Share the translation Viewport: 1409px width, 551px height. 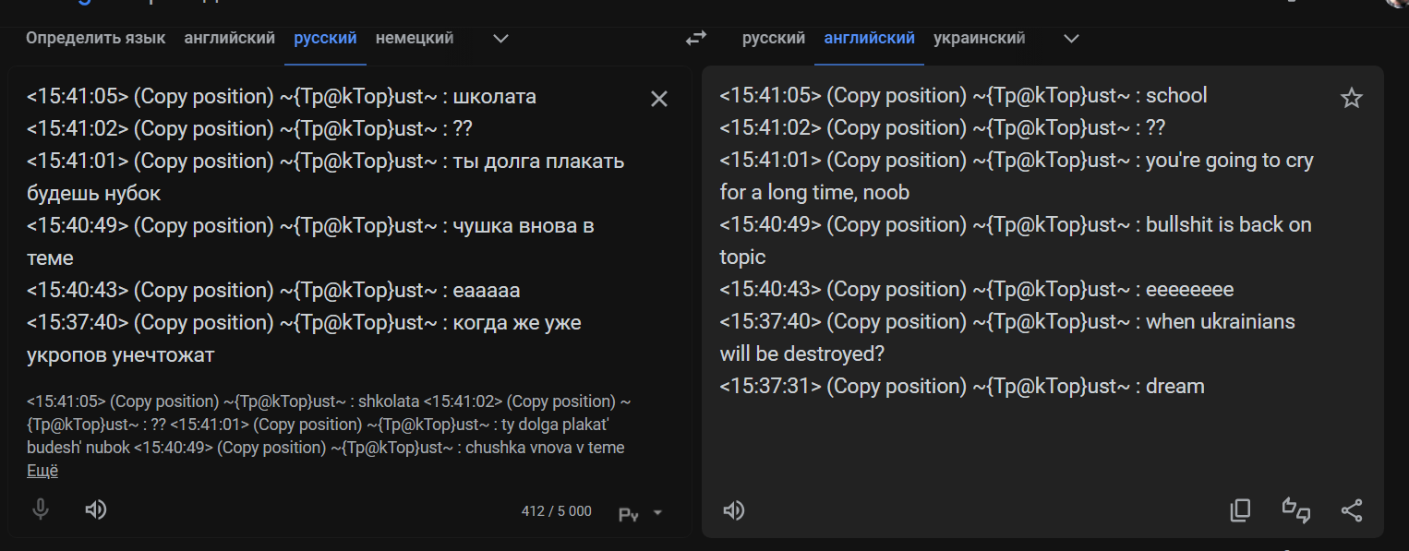click(x=1351, y=510)
